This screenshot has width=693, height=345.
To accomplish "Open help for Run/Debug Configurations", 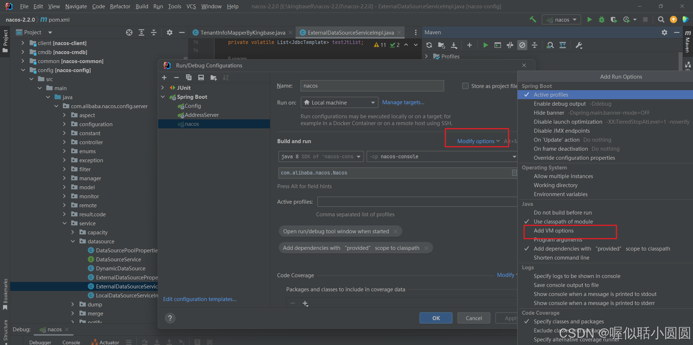I will tap(170, 318).
